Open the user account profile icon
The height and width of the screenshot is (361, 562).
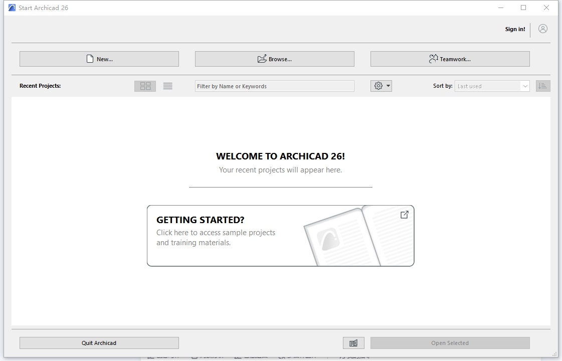(x=543, y=29)
